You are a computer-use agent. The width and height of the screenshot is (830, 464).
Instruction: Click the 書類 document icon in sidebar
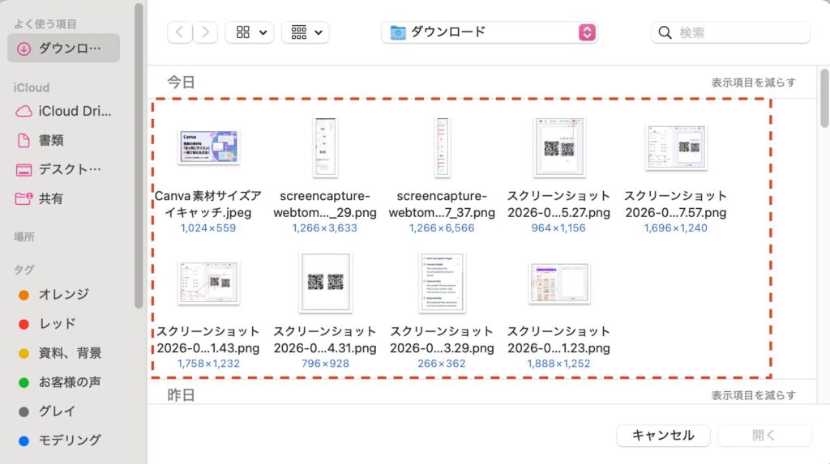click(24, 140)
